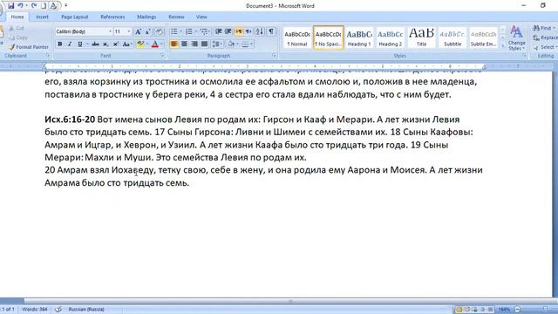The width and height of the screenshot is (558, 314).
Task: Open the View tab
Action: pos(201,17)
